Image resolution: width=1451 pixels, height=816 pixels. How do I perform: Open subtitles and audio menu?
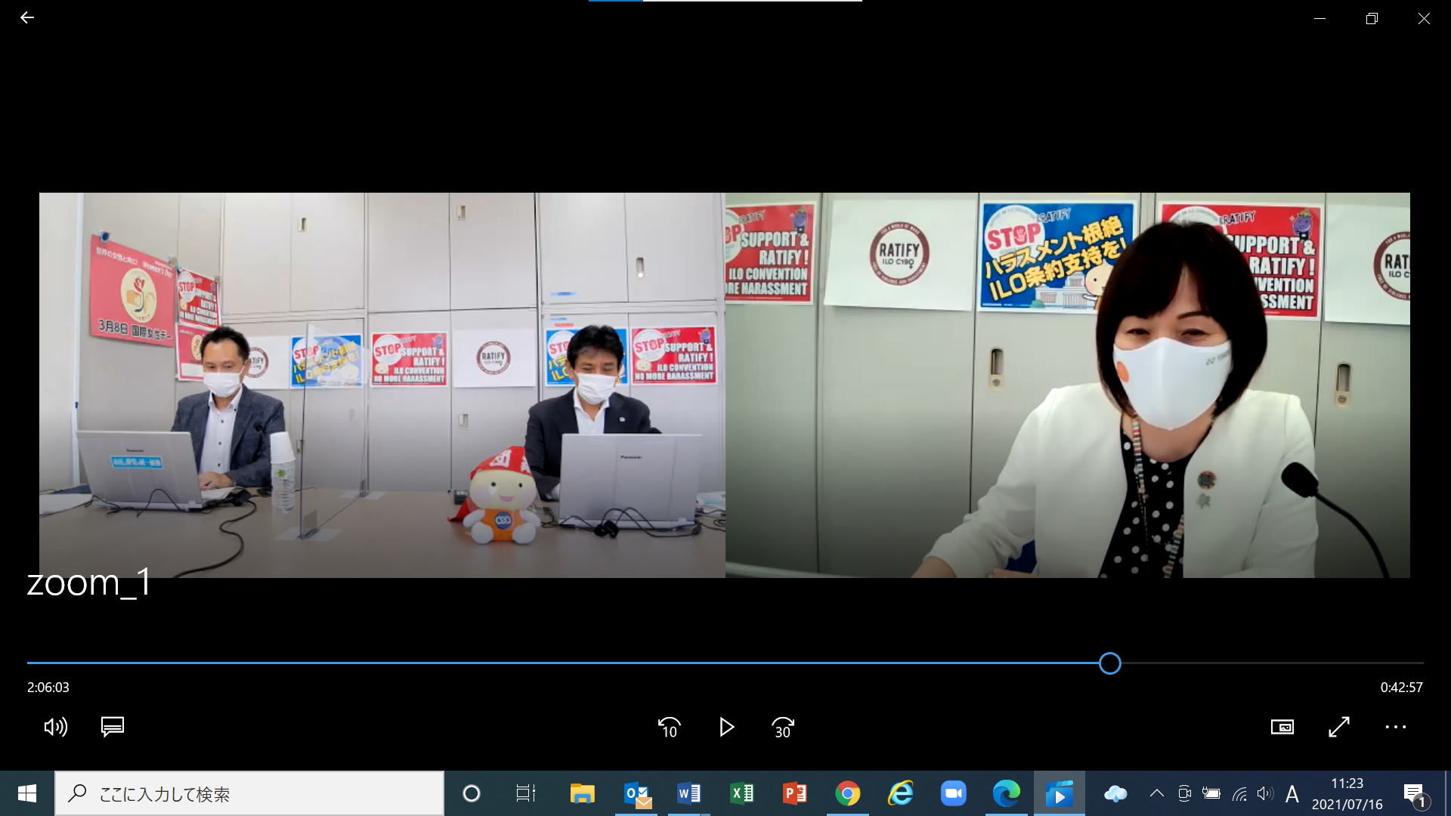[x=113, y=727]
